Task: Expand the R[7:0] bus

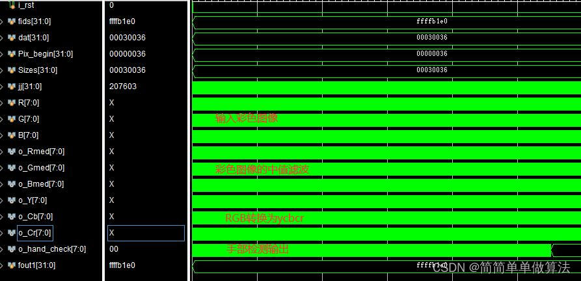Action: pos(2,103)
